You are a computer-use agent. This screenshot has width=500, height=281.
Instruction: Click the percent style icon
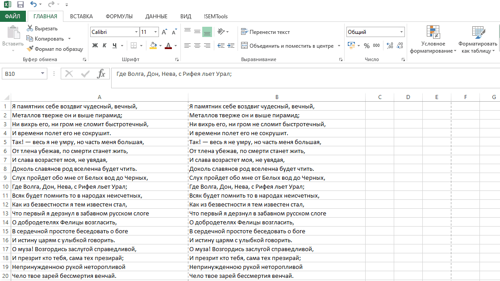pos(367,45)
